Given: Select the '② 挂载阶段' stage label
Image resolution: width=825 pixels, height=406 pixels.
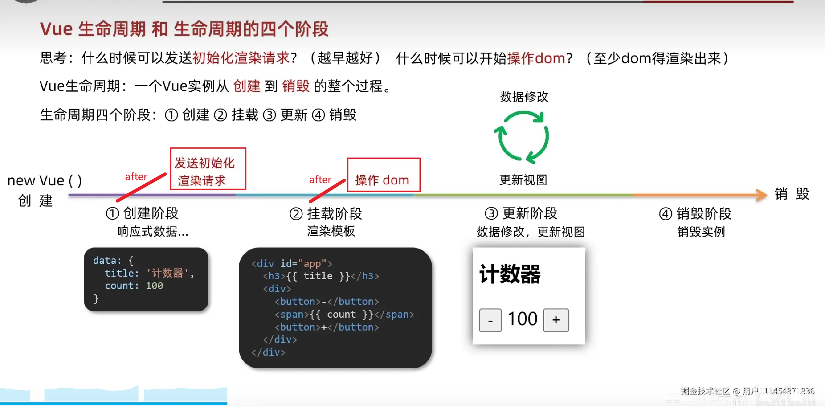Looking at the screenshot, I should click(326, 214).
